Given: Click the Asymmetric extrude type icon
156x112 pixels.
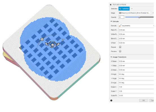Looking at the screenshot, I should click(x=120, y=26).
